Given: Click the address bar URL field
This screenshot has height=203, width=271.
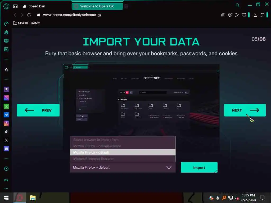Looking at the screenshot, I should click(x=72, y=15).
